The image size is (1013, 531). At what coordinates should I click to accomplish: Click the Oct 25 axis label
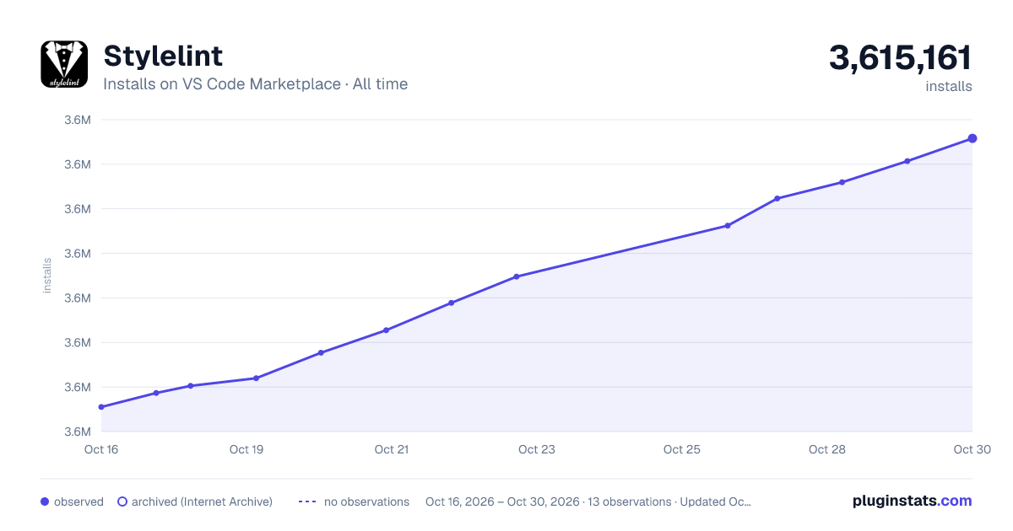point(682,449)
